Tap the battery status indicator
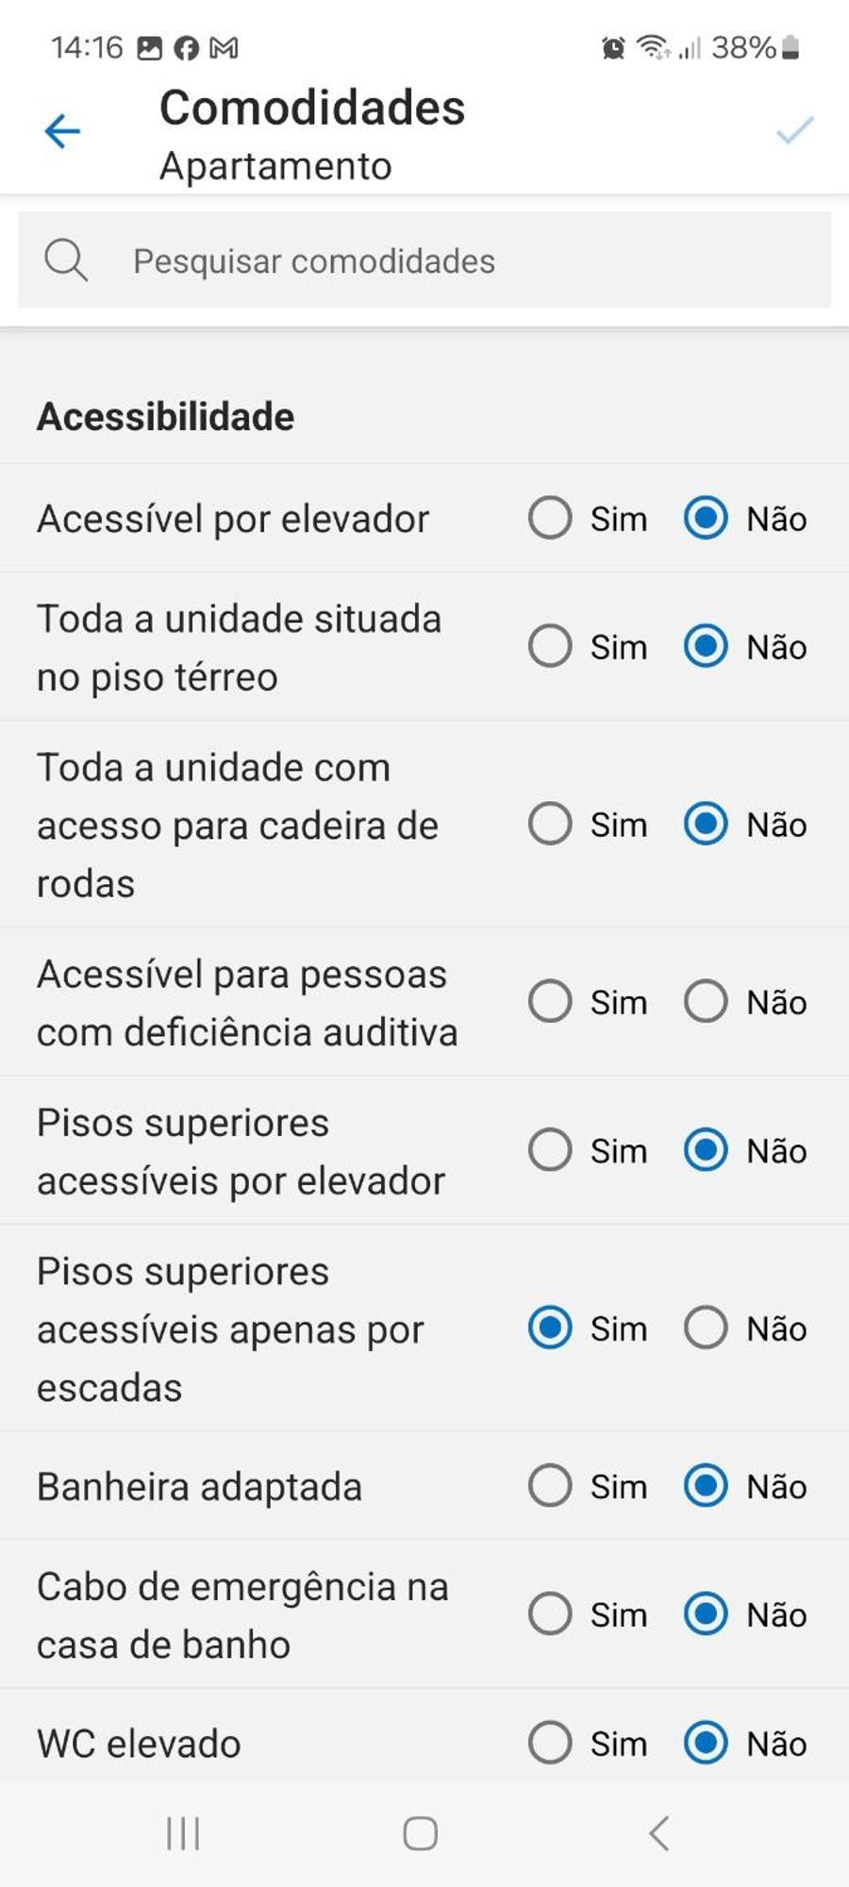Screen dimensions: 849x1887 pos(791,48)
